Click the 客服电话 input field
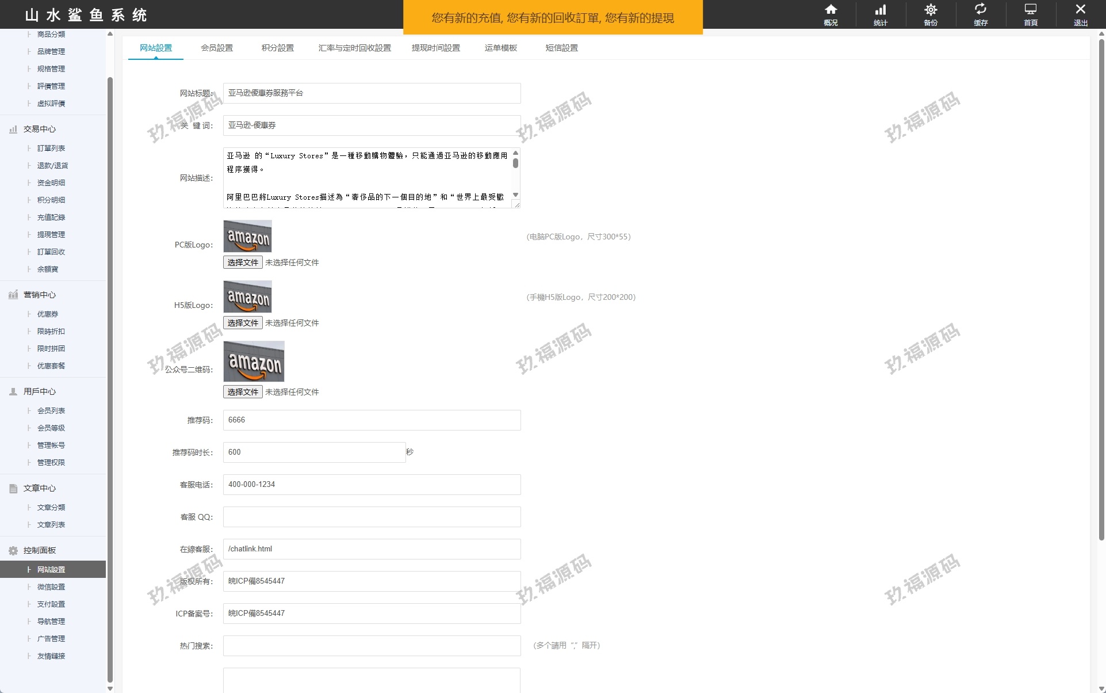The width and height of the screenshot is (1106, 693). click(372, 485)
